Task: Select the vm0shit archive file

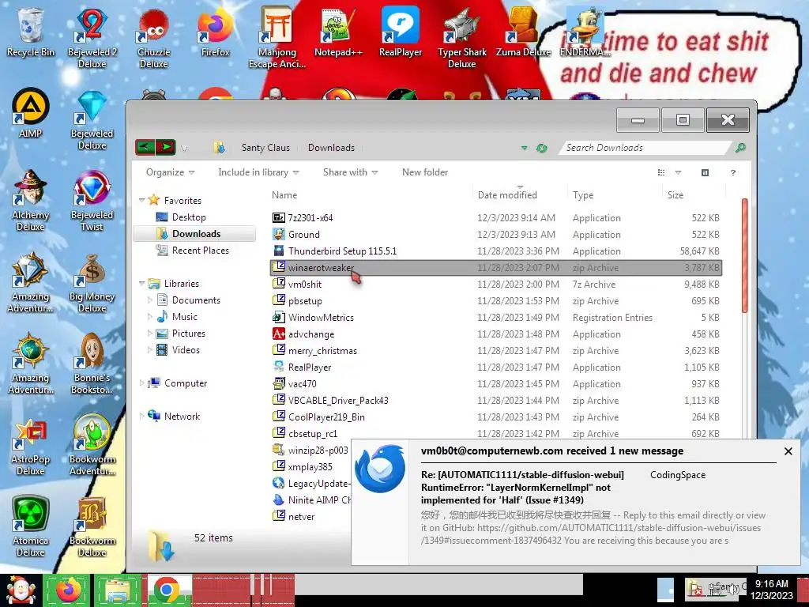Action: pyautogui.click(x=496, y=285)
